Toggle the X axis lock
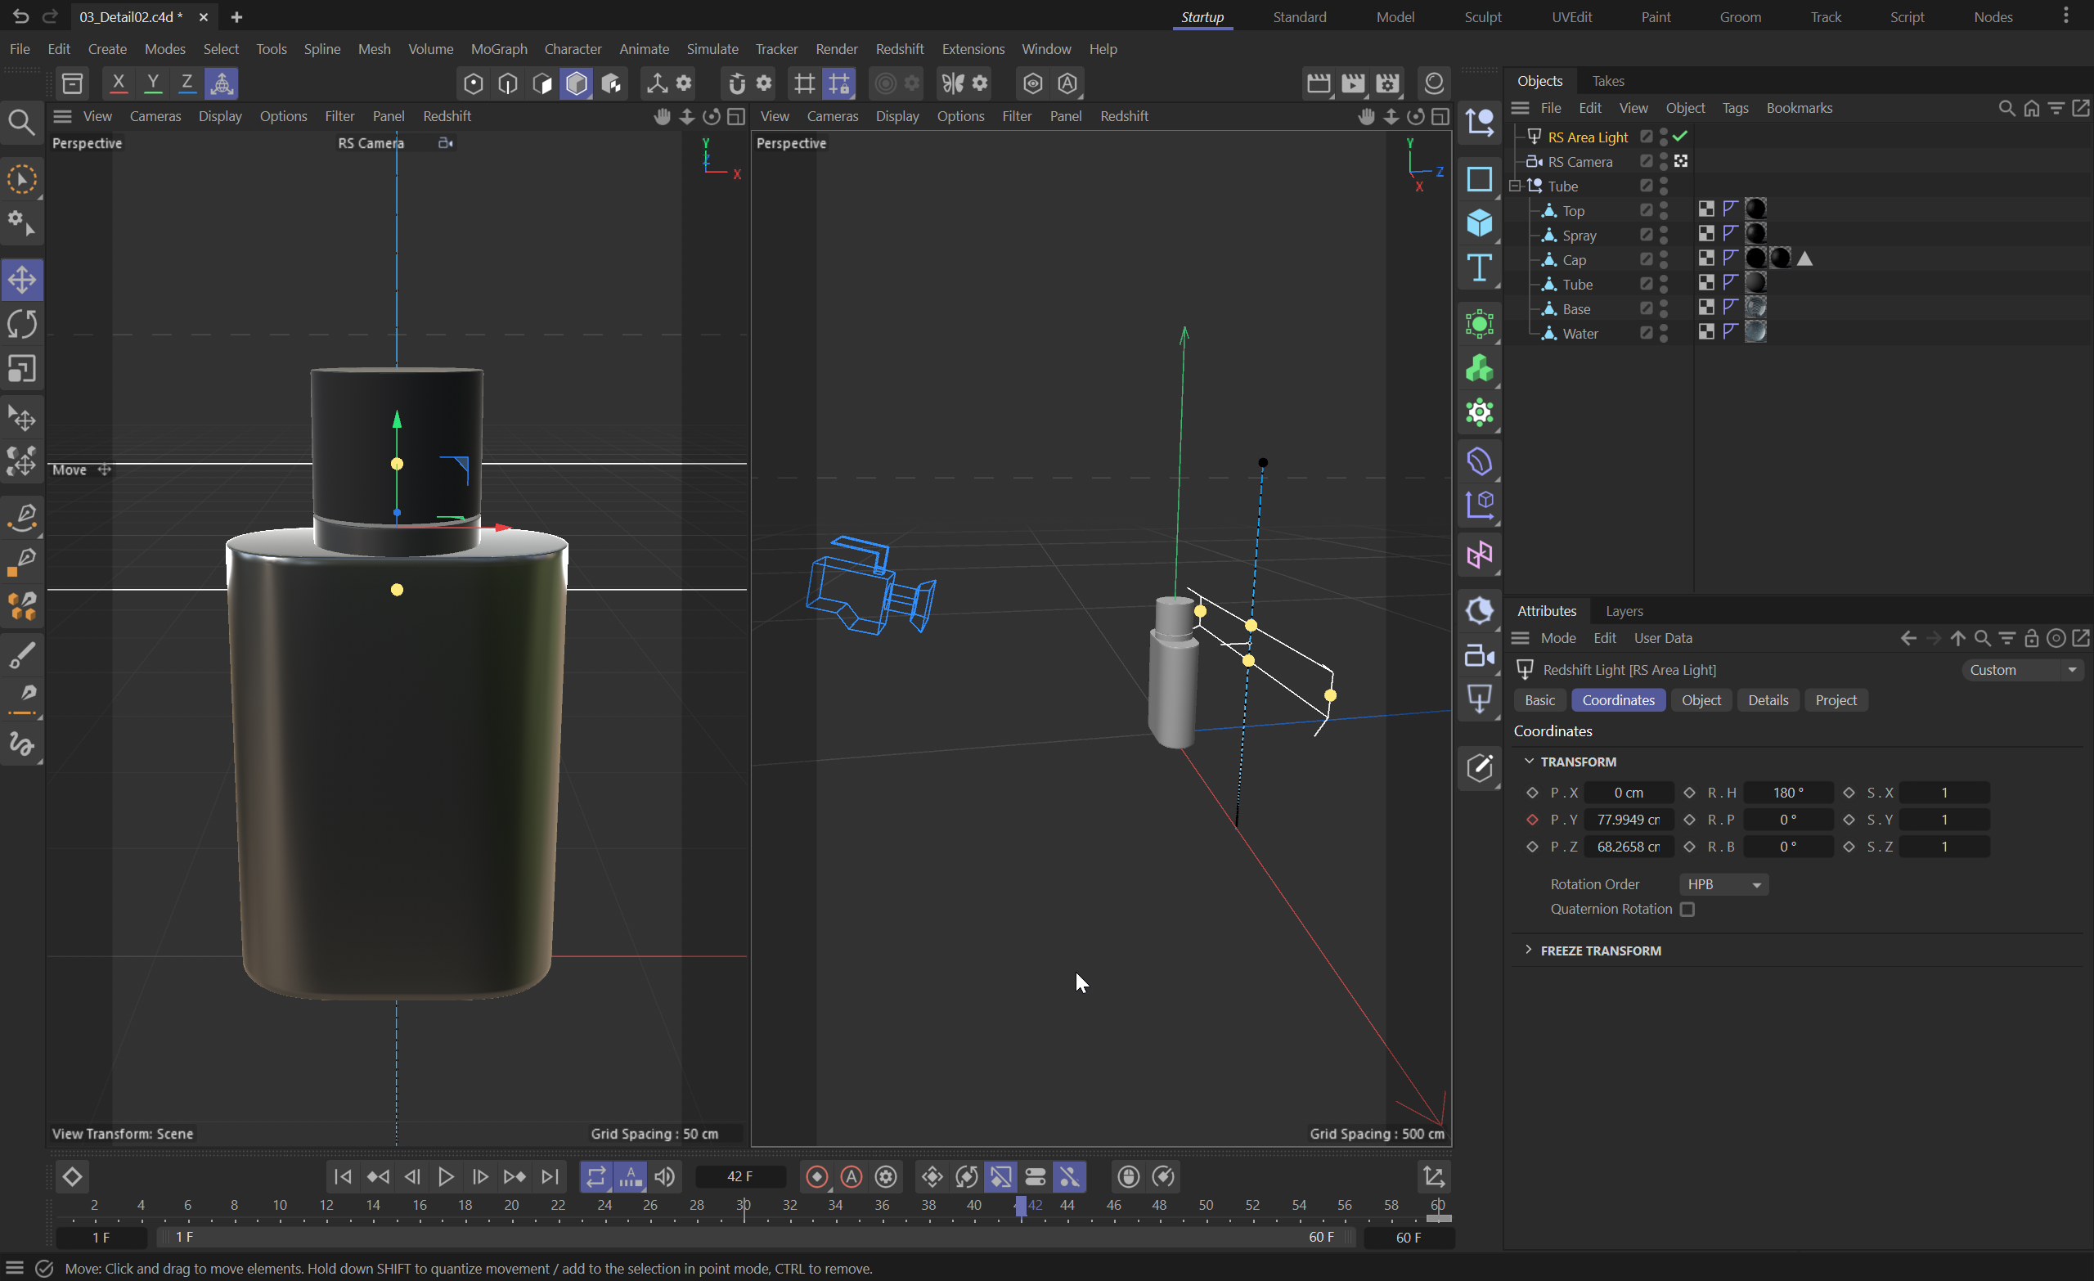Image resolution: width=2094 pixels, height=1281 pixels. [x=118, y=83]
